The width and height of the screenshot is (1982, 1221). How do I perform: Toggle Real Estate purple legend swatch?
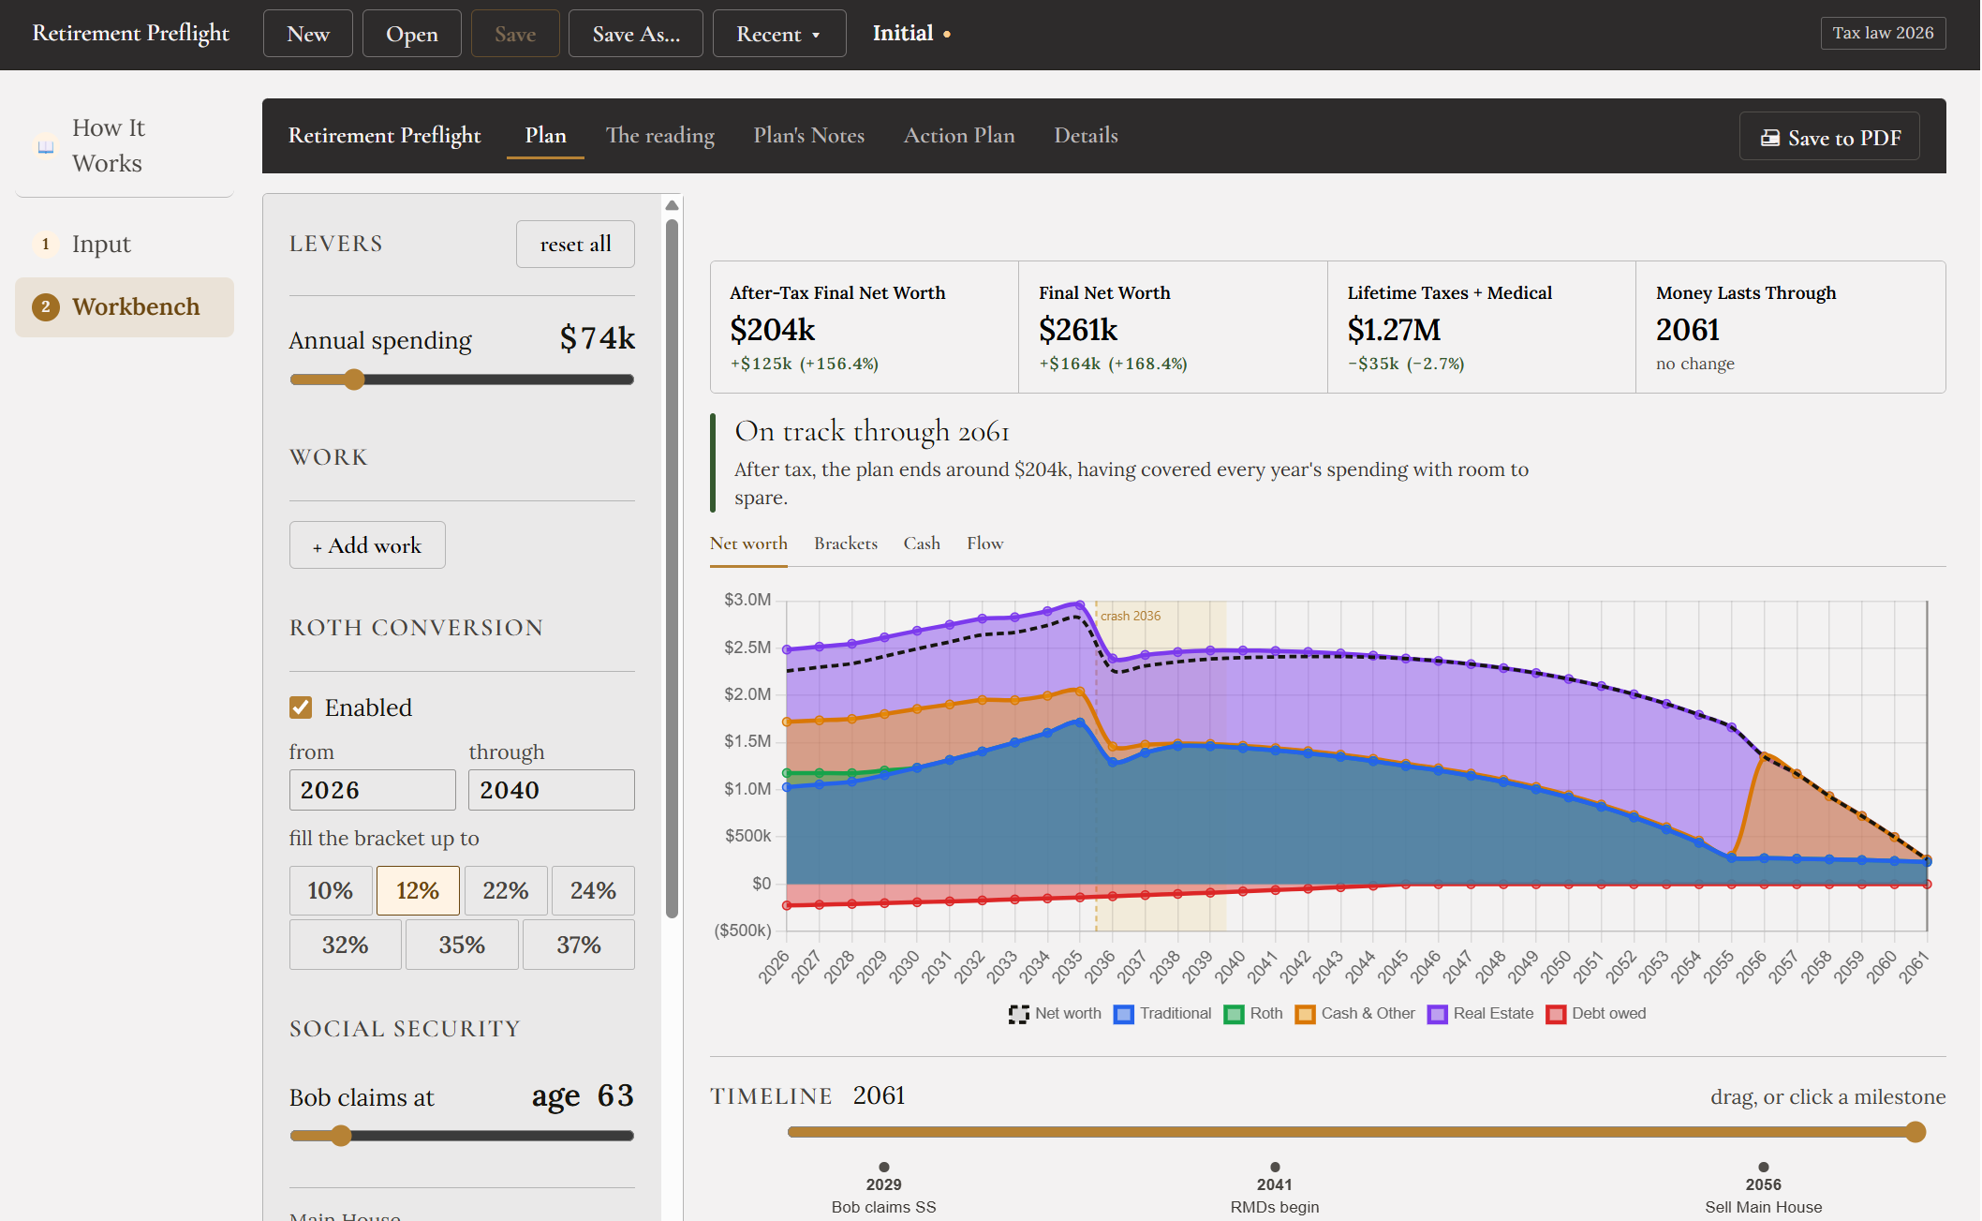click(x=1437, y=1014)
